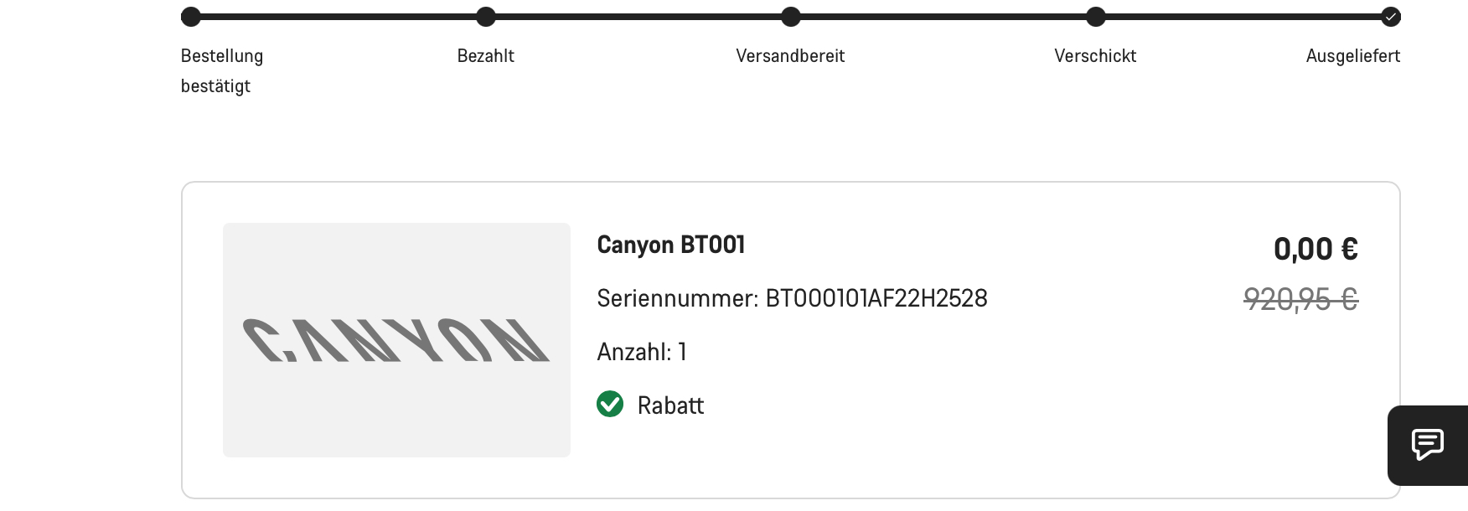Click the Seriennummer BT000101AF22H2528 text
The image size is (1468, 511).
[x=792, y=298]
